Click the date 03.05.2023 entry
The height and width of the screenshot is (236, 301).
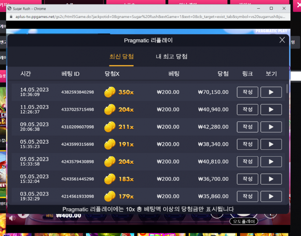coord(34,194)
